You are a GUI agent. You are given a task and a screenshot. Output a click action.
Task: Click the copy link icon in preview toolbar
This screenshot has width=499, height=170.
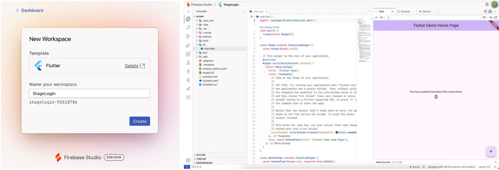click(x=491, y=17)
